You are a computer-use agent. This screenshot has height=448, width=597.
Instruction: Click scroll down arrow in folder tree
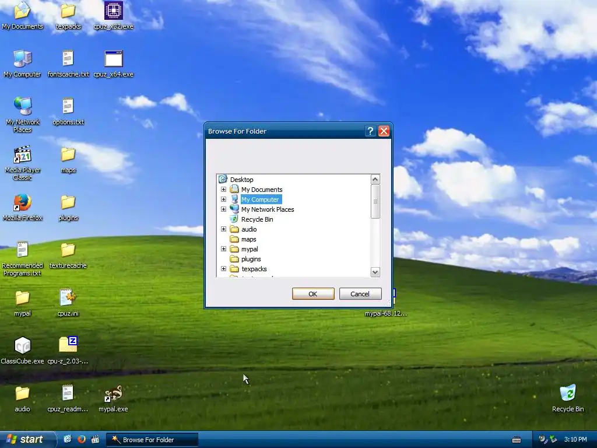tap(375, 272)
